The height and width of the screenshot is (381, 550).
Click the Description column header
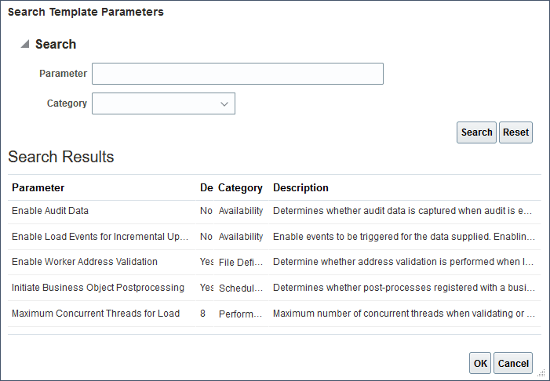300,188
